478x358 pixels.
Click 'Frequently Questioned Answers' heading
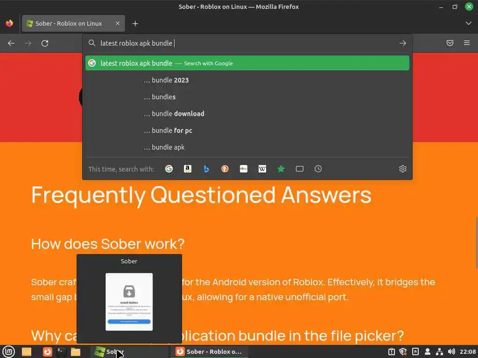(201, 195)
